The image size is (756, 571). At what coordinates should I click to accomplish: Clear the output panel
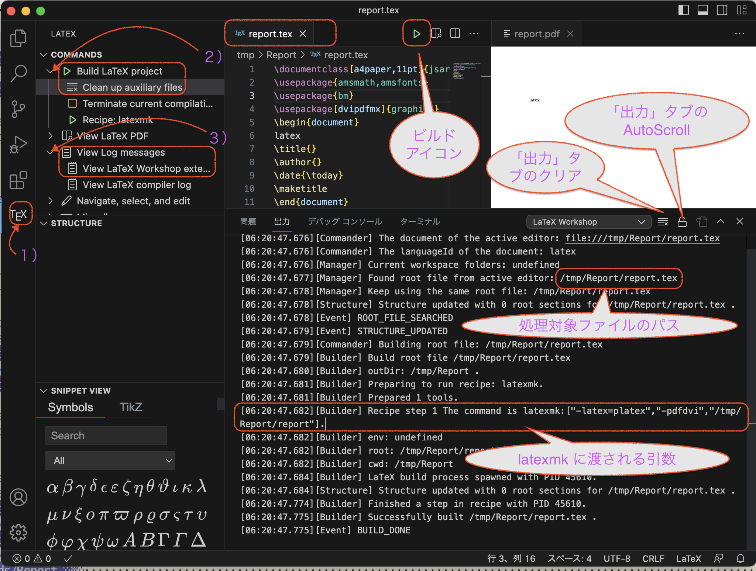click(663, 222)
